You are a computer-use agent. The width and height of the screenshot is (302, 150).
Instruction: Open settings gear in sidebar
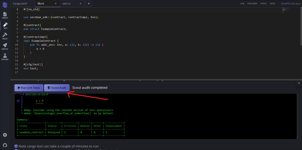pos(5,135)
